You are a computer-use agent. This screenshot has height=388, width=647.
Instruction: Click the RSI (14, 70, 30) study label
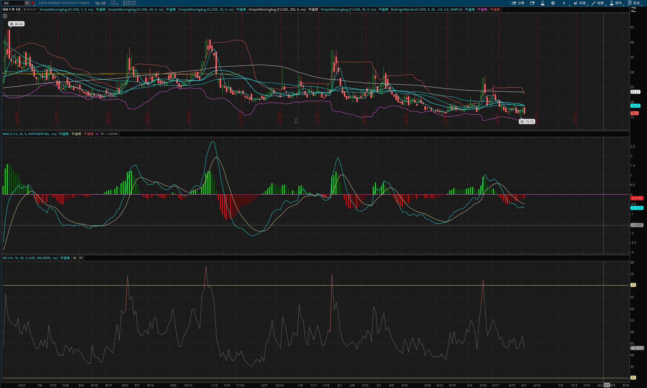[x=30, y=258]
